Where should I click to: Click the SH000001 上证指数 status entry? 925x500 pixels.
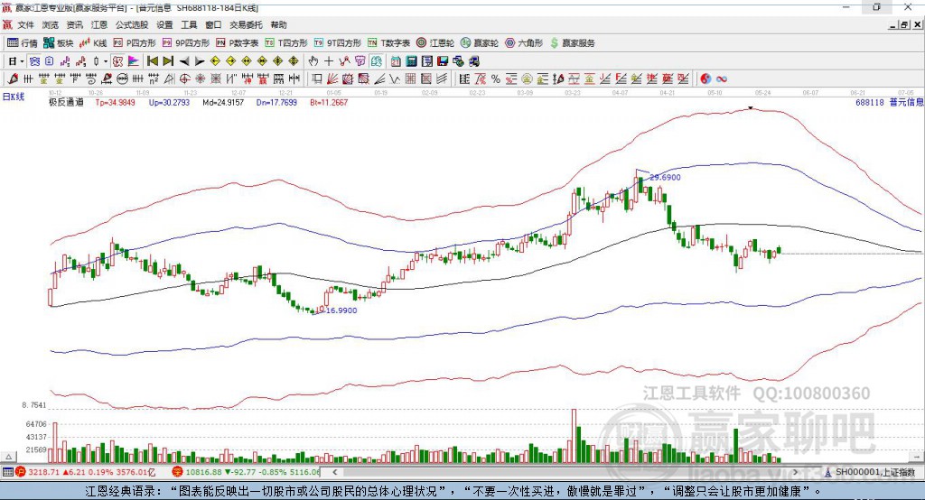[870, 472]
